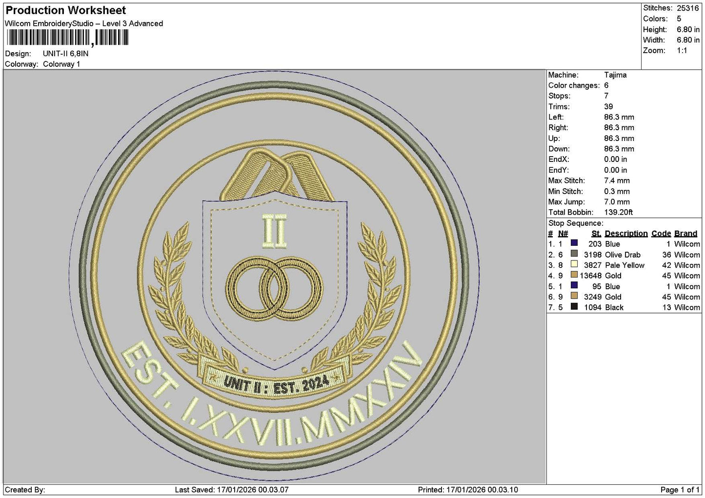This screenshot has width=705, height=498.
Task: Click the 'Last Saved: 17/01/2026 00.03.07' text
Action: tap(232, 490)
